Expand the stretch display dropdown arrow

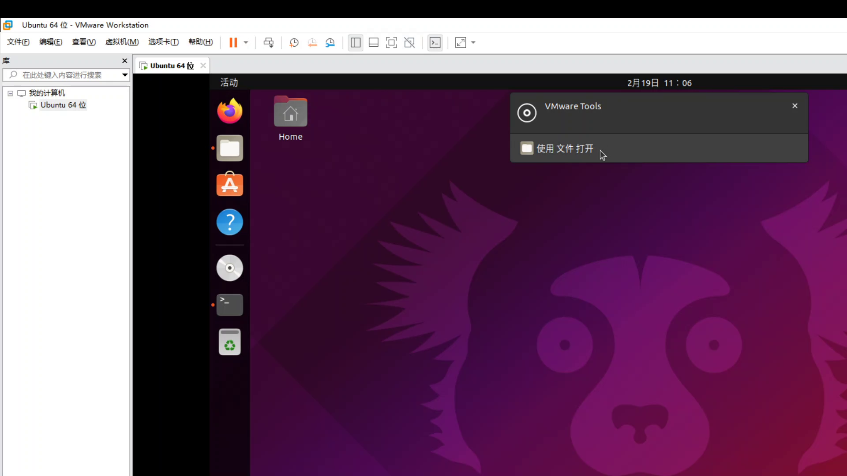(473, 42)
